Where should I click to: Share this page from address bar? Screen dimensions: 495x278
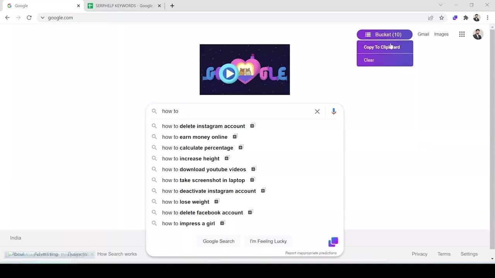point(430,18)
